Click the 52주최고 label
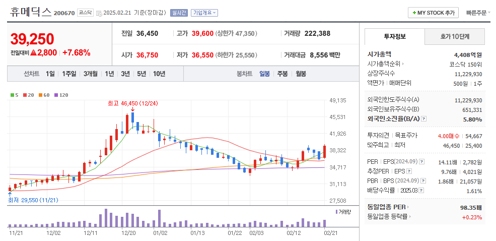The height and width of the screenshot is (241, 496). [377, 145]
